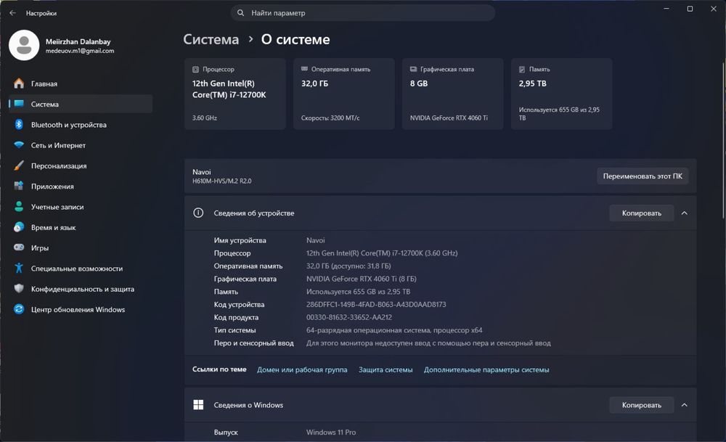Click the Bluetooth icon in sidebar

pos(19,125)
